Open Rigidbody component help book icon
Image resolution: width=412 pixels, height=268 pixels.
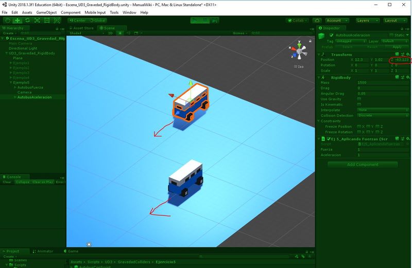(x=397, y=77)
